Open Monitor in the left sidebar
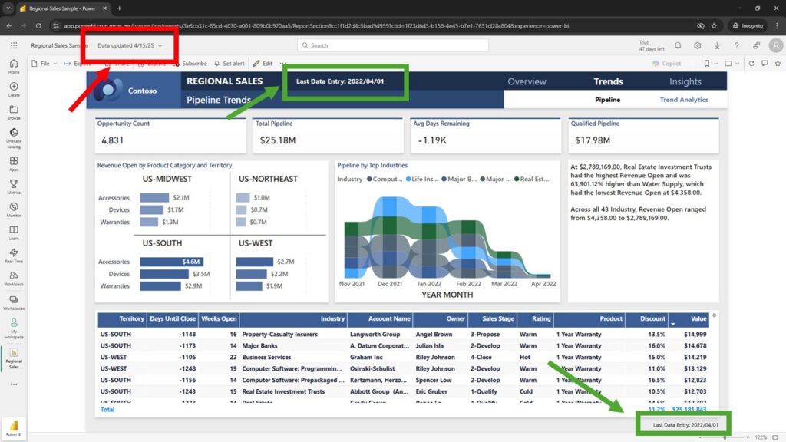 tap(14, 209)
